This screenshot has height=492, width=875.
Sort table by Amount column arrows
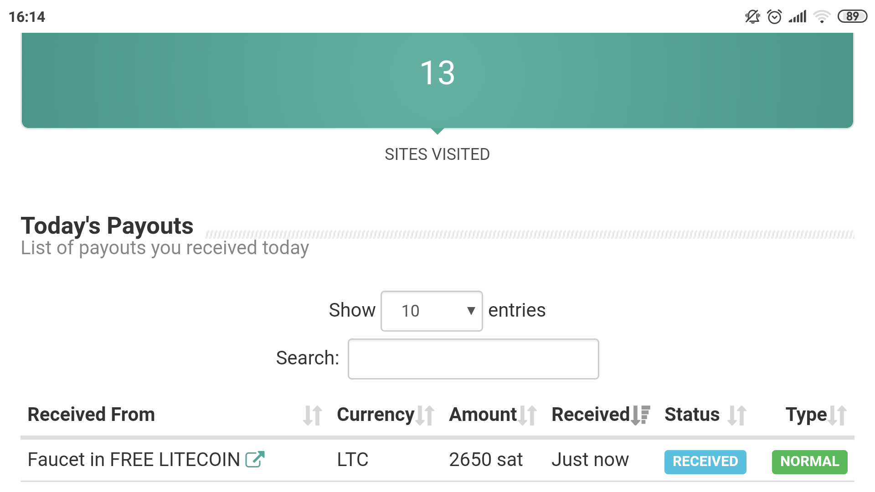527,415
